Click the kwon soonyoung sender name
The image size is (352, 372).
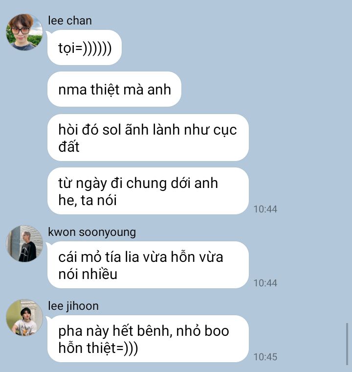(92, 232)
